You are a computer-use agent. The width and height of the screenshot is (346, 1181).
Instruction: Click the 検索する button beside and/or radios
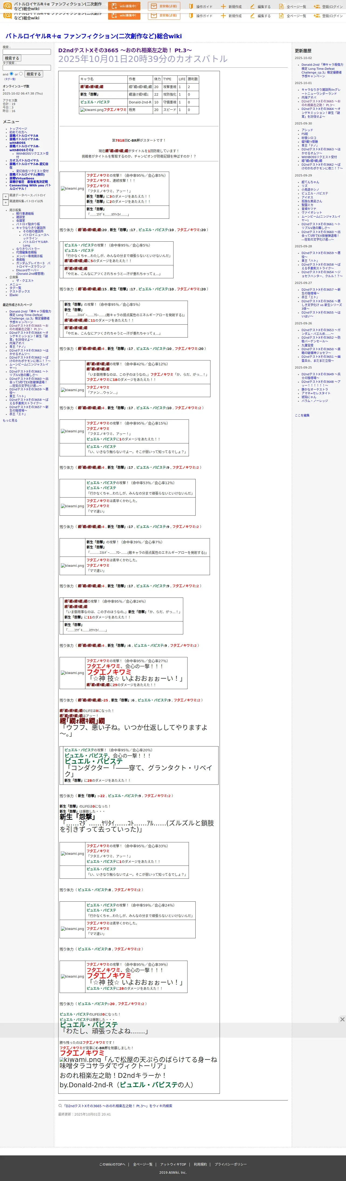[x=33, y=74]
